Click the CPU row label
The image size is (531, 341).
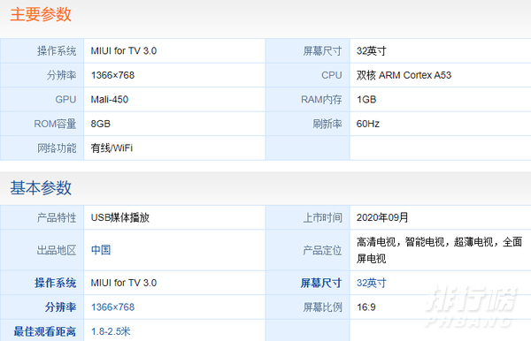(x=332, y=75)
